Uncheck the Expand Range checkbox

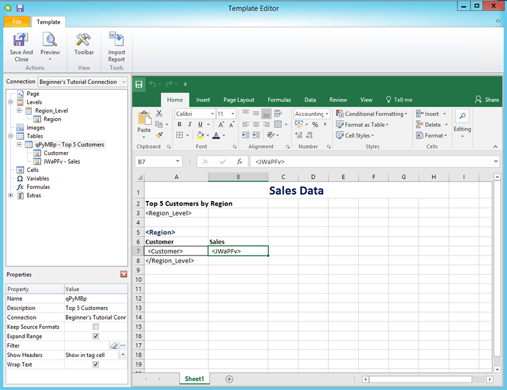point(96,336)
